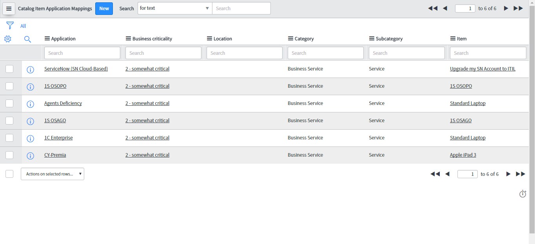The image size is (535, 244).
Task: Select 1C Enterprise row checkbox
Action: click(x=9, y=138)
